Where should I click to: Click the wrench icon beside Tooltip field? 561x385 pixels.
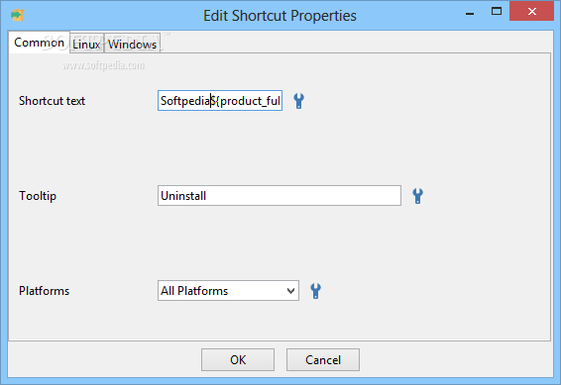pos(417,196)
